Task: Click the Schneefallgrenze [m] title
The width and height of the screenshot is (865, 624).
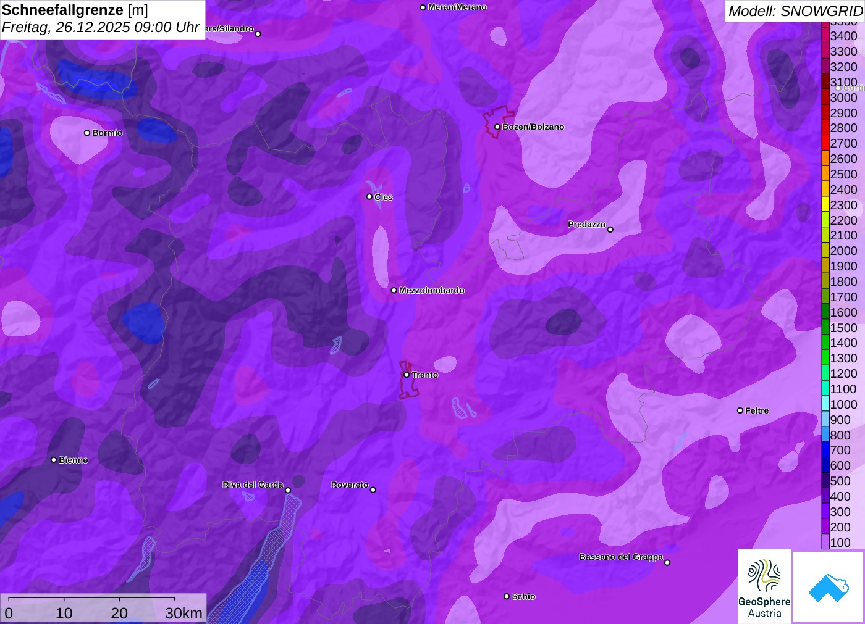Action: 75,10
